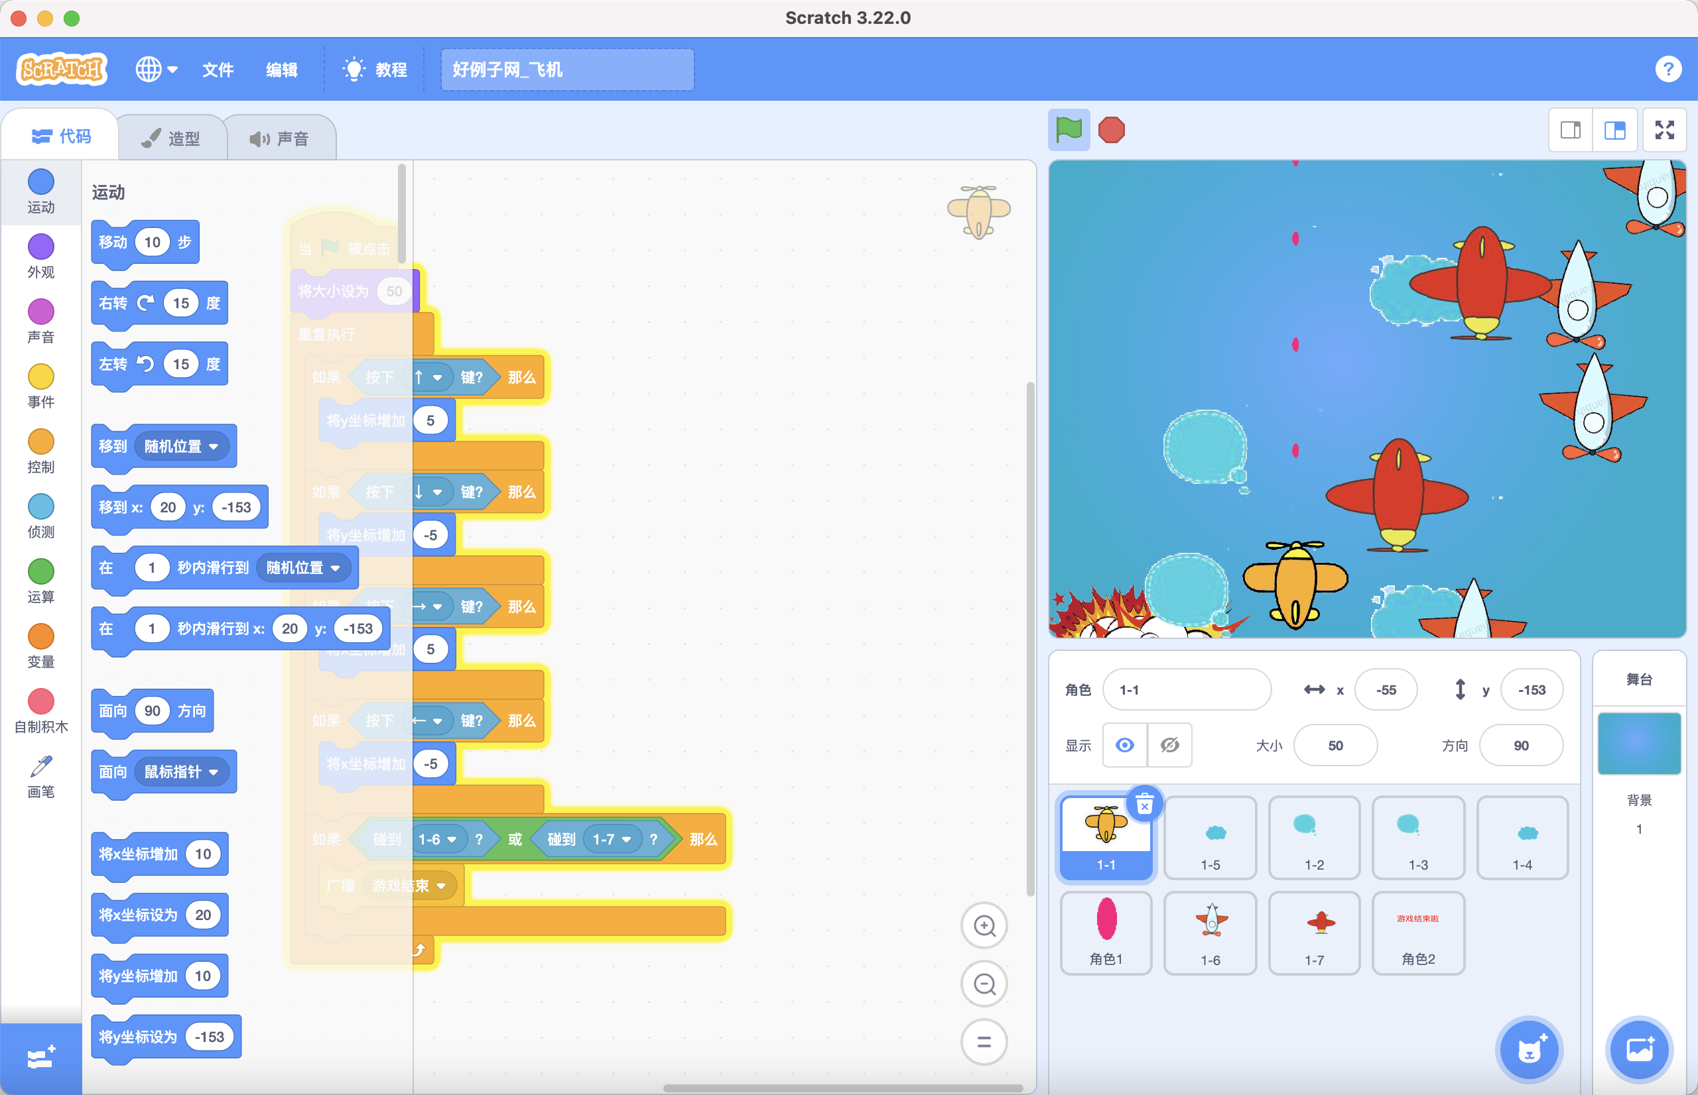
Task: Open the help question mark icon
Action: click(x=1668, y=69)
